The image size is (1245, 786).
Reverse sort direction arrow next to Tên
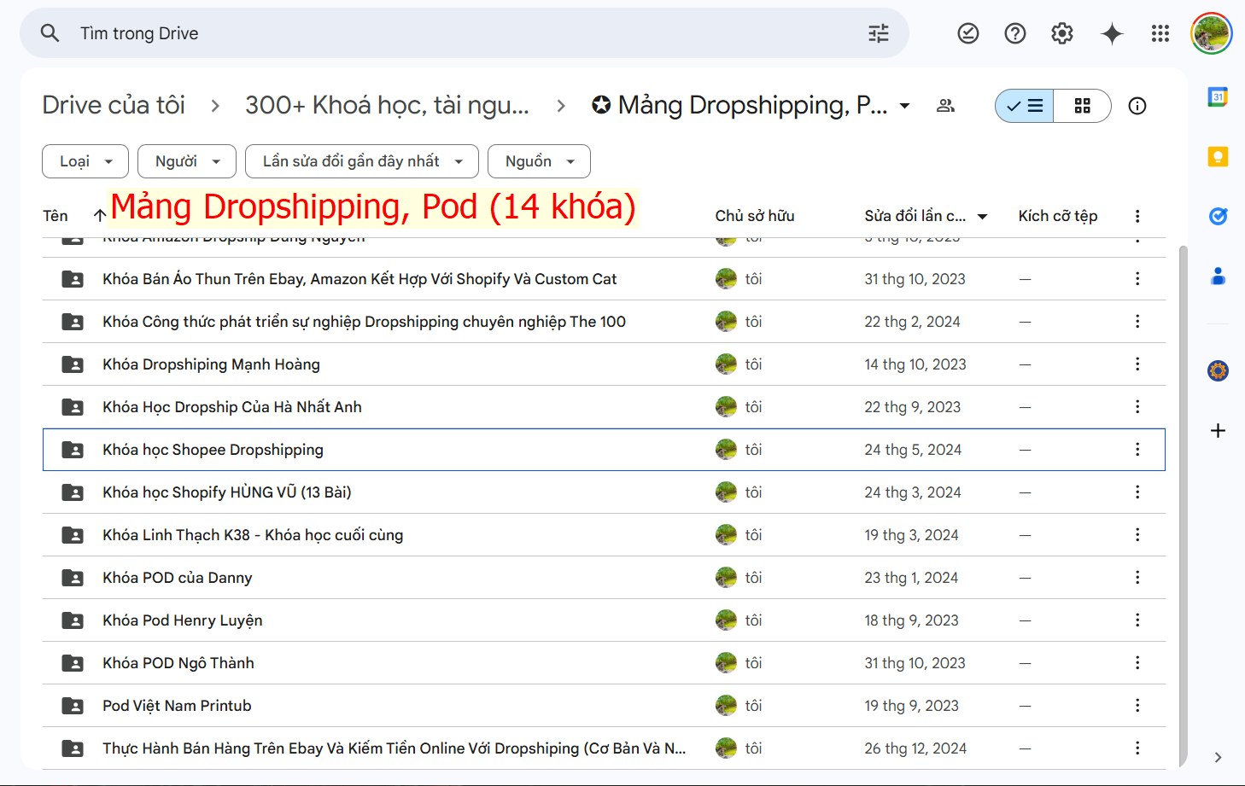point(100,216)
